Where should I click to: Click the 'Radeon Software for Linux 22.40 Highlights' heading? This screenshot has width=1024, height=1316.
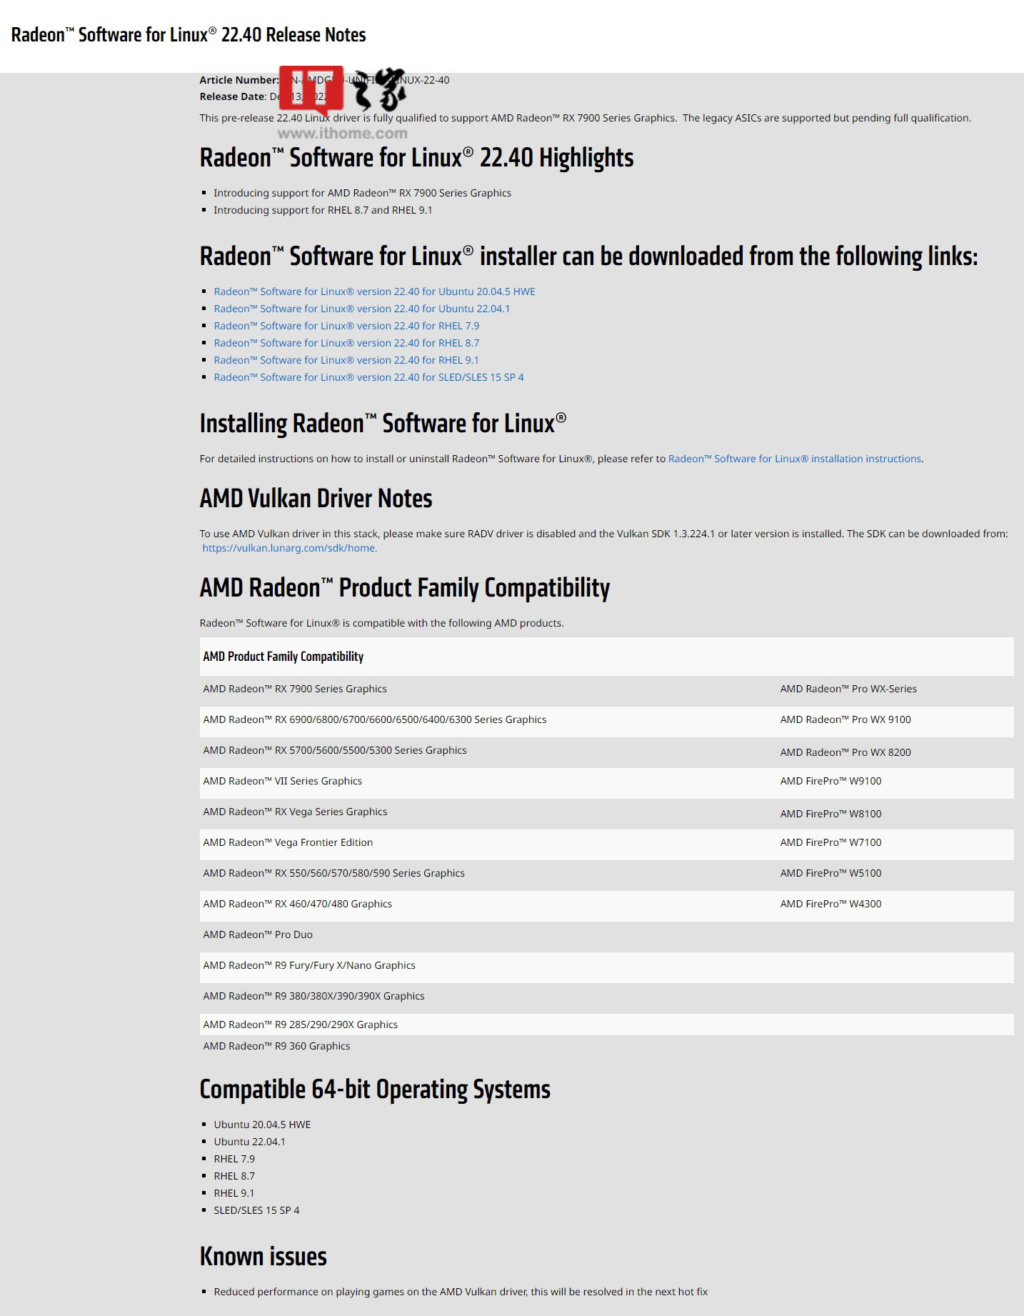coord(416,158)
